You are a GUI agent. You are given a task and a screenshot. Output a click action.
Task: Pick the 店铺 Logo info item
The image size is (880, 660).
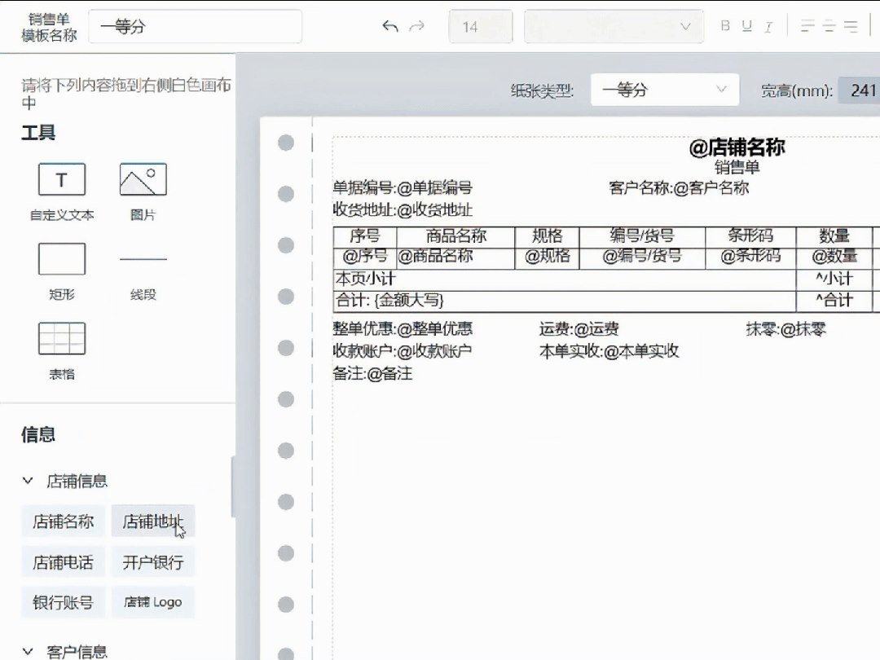coord(152,603)
